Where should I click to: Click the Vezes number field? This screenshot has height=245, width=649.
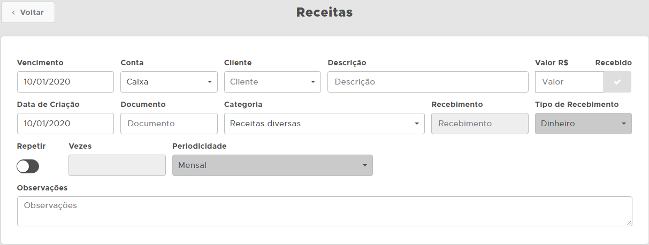117,165
